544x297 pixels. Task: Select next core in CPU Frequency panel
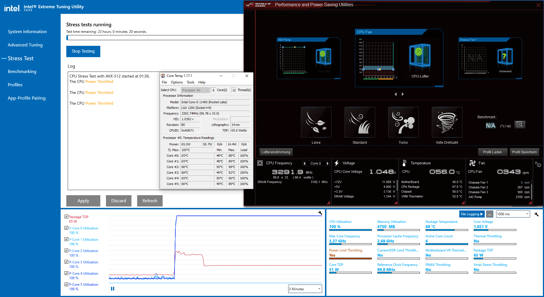click(x=328, y=163)
